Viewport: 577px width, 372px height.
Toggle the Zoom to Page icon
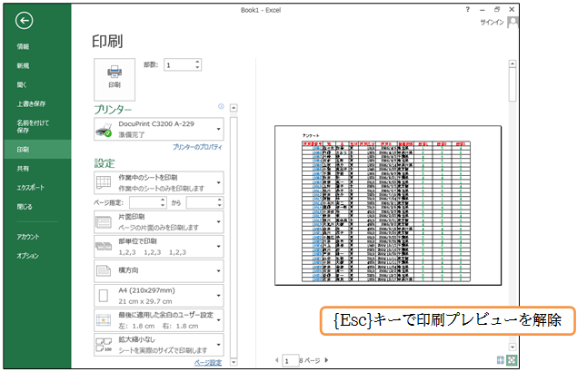(512, 360)
